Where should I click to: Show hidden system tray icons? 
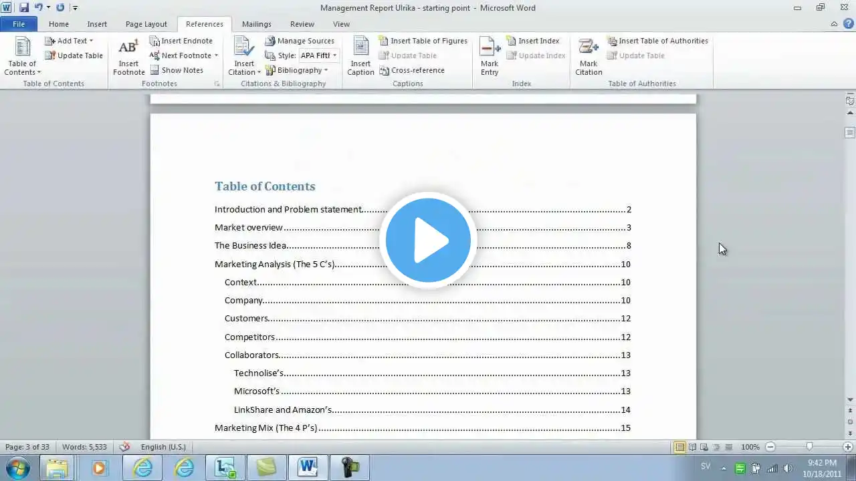tap(724, 468)
